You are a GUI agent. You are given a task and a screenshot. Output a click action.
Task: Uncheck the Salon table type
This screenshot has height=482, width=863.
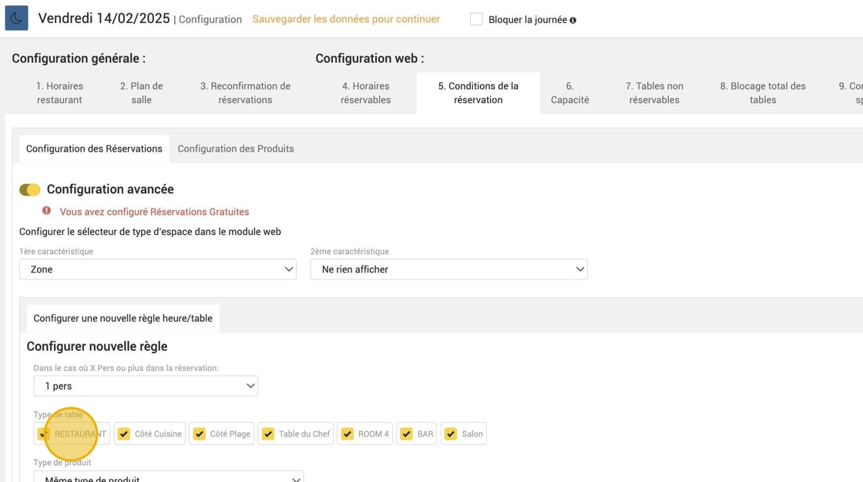point(451,433)
